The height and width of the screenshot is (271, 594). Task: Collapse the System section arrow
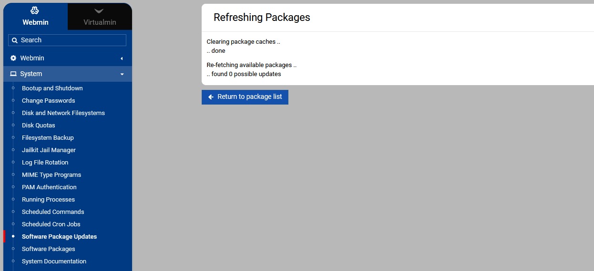point(122,74)
